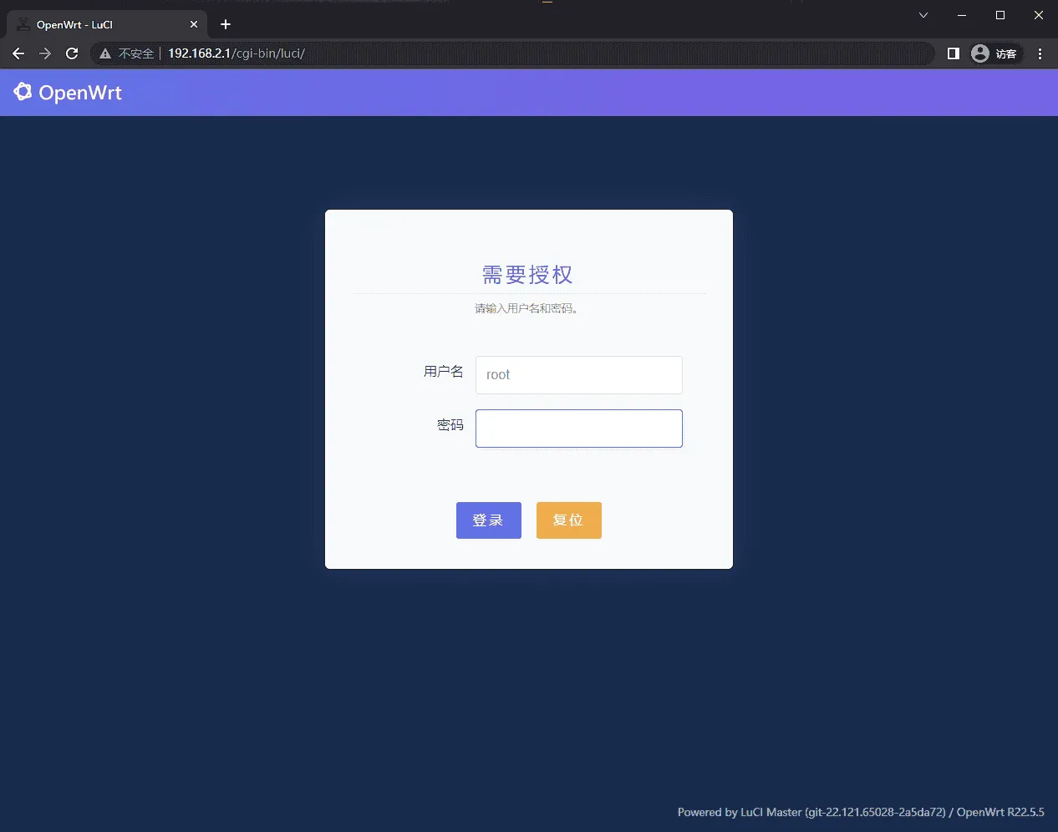
Task: Open a new tab with plus button
Action: [x=226, y=24]
